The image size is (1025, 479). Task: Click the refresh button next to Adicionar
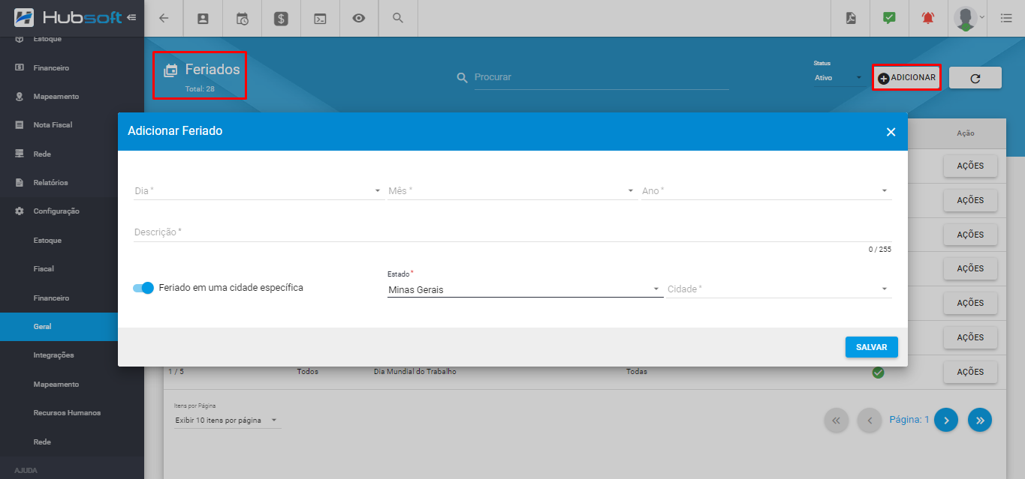pos(975,78)
